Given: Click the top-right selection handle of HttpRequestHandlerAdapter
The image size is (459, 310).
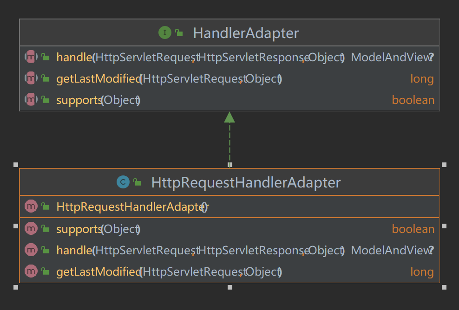Looking at the screenshot, I should pos(444,165).
